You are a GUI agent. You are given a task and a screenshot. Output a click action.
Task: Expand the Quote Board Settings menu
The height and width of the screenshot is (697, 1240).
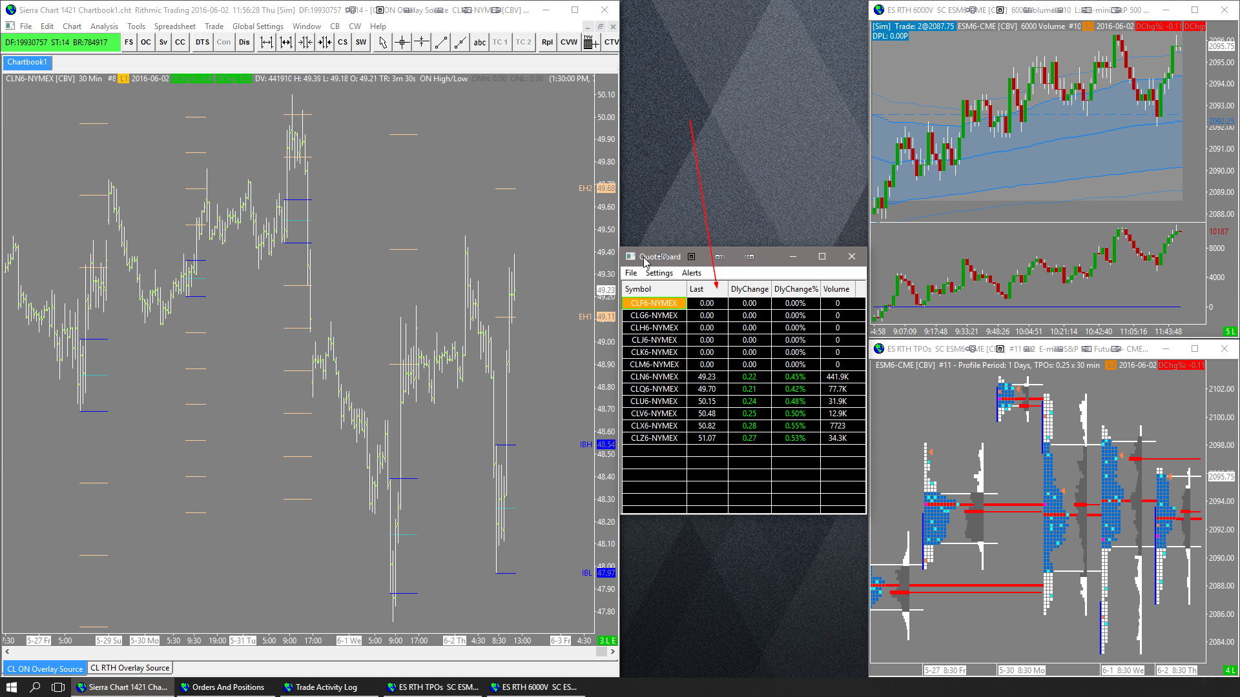point(659,273)
